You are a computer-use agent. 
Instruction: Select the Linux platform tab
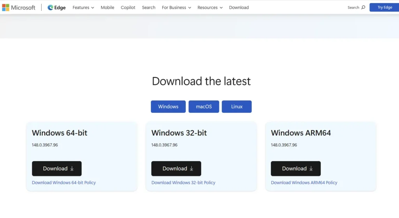click(x=237, y=106)
